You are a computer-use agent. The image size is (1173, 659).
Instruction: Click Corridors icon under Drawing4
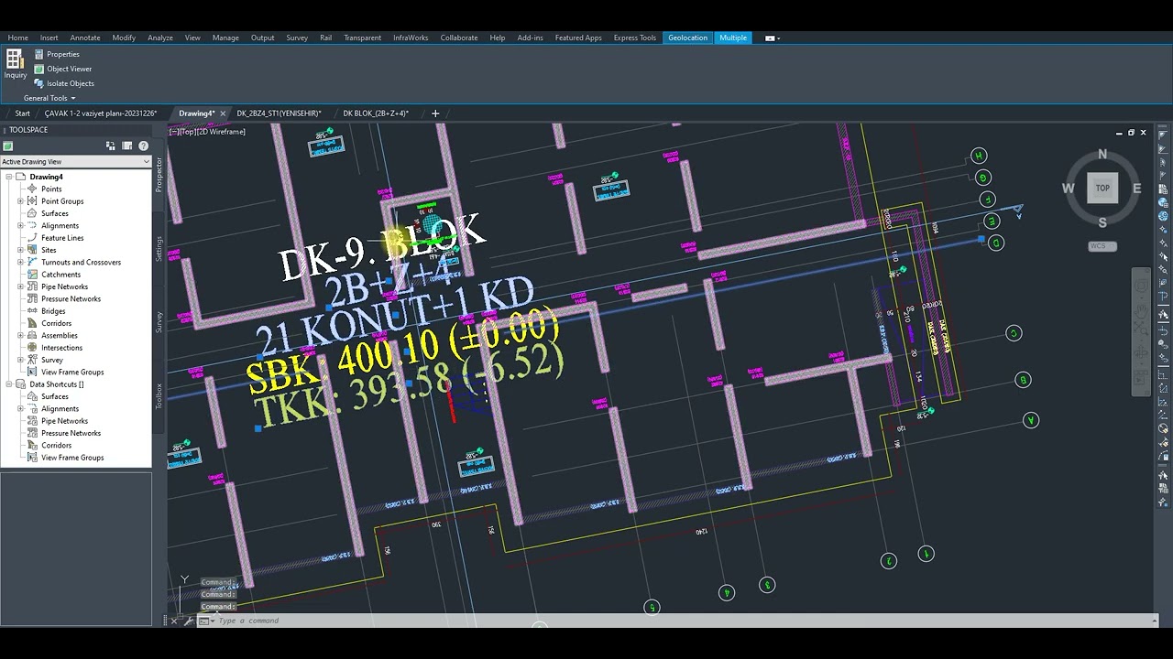pyautogui.click(x=32, y=323)
